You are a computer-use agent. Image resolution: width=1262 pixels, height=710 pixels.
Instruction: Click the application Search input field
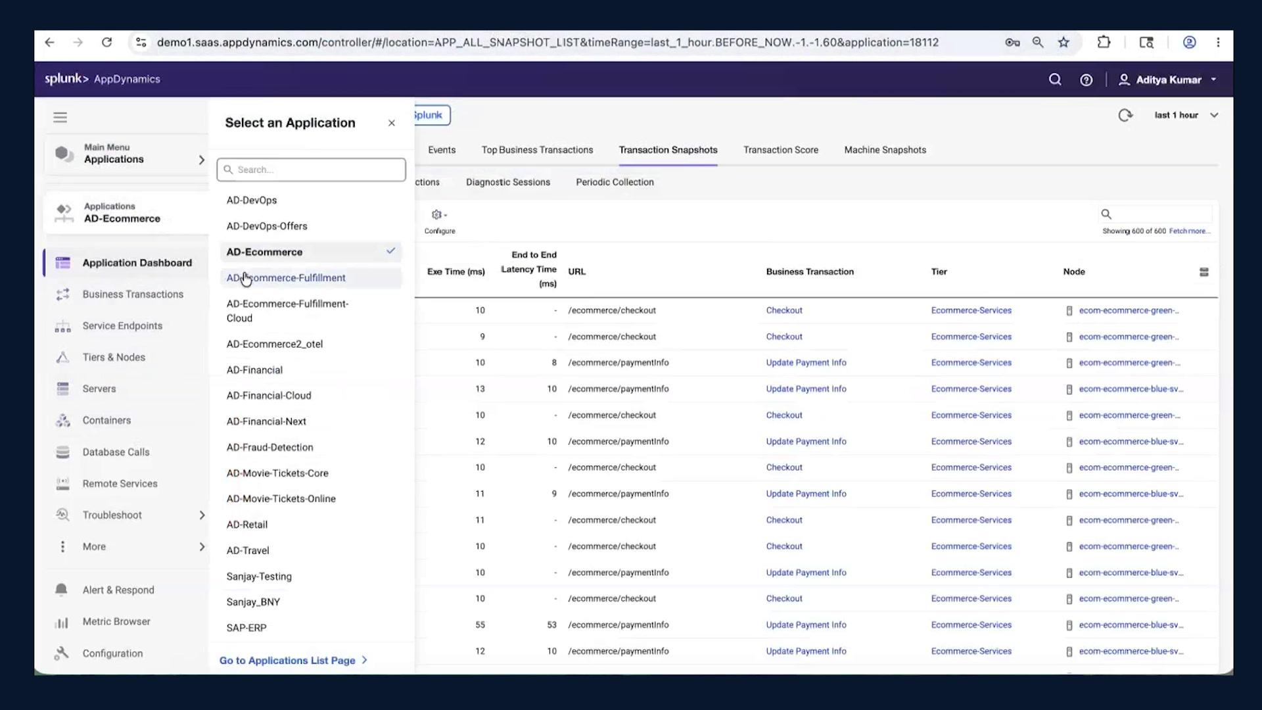[x=311, y=170]
